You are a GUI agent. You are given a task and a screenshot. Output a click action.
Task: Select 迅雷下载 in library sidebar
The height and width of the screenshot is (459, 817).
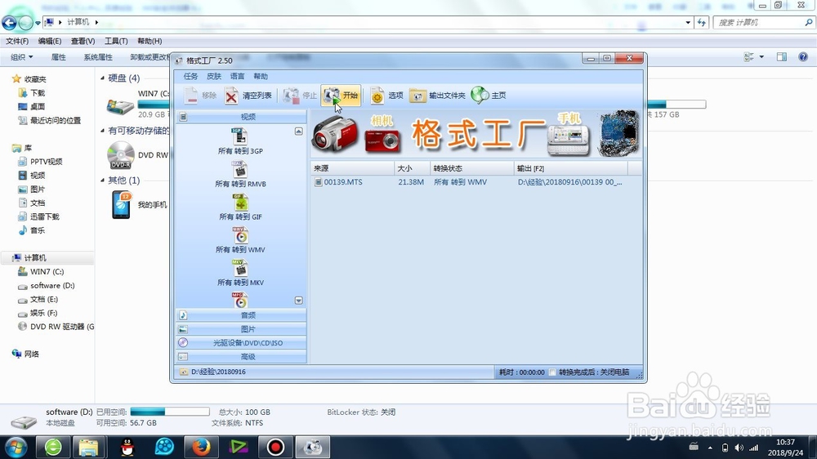[x=44, y=216]
